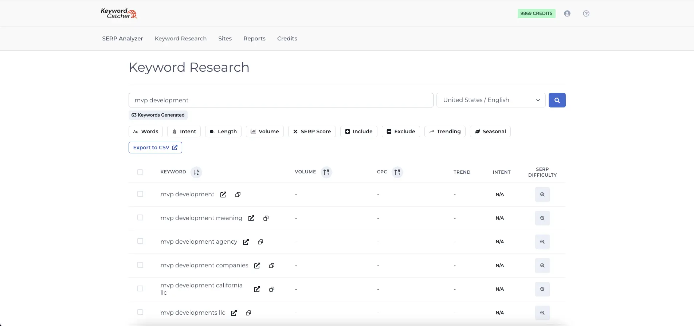The height and width of the screenshot is (326, 694).
Task: Click the SERP DIFFICULTY column header
Action: click(542, 172)
